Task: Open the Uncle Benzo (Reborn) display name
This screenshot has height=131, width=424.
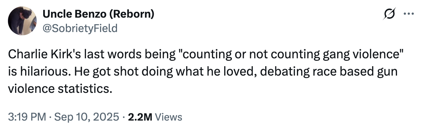Action: pyautogui.click(x=98, y=14)
